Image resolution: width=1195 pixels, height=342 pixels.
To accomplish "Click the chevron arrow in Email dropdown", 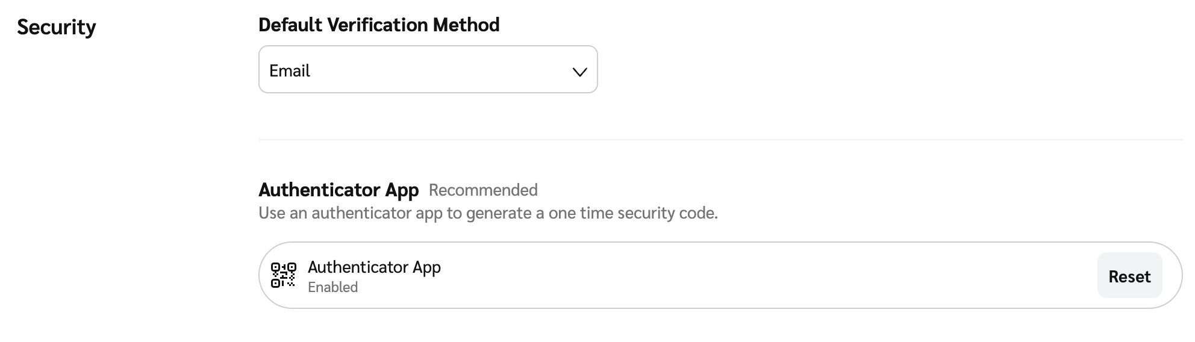I will 579,72.
